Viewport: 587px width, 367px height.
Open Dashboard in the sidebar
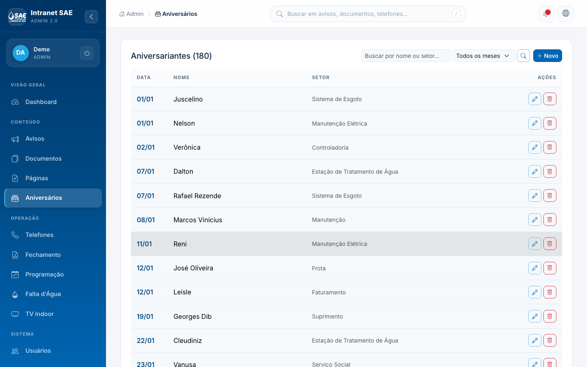click(53, 102)
